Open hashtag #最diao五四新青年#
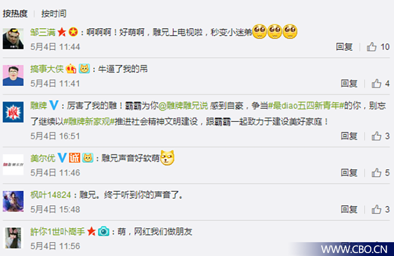Viewport: 394px width, 256px height. 306,106
